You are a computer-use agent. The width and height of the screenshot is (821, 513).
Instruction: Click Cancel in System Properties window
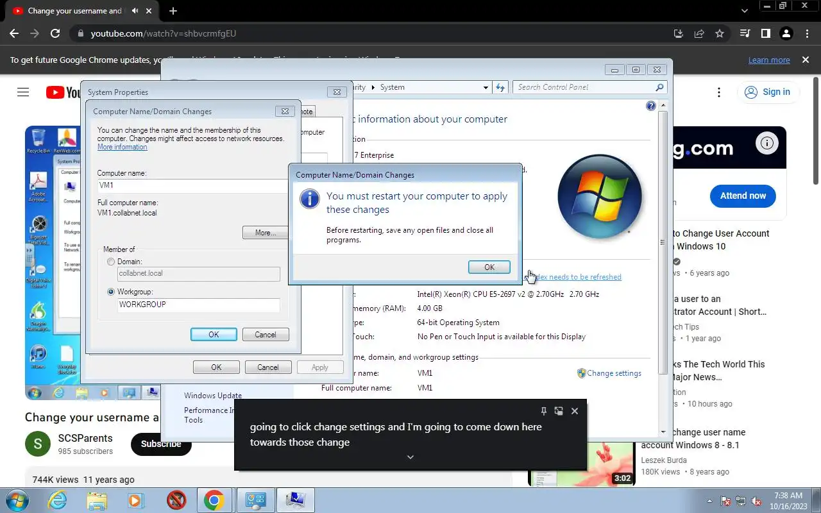(268, 367)
